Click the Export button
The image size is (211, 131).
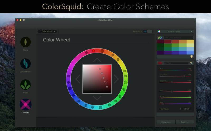pyautogui.click(x=185, y=122)
